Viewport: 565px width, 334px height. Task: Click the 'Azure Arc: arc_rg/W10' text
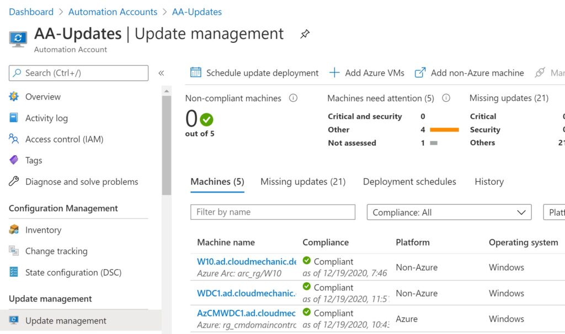[x=239, y=273]
